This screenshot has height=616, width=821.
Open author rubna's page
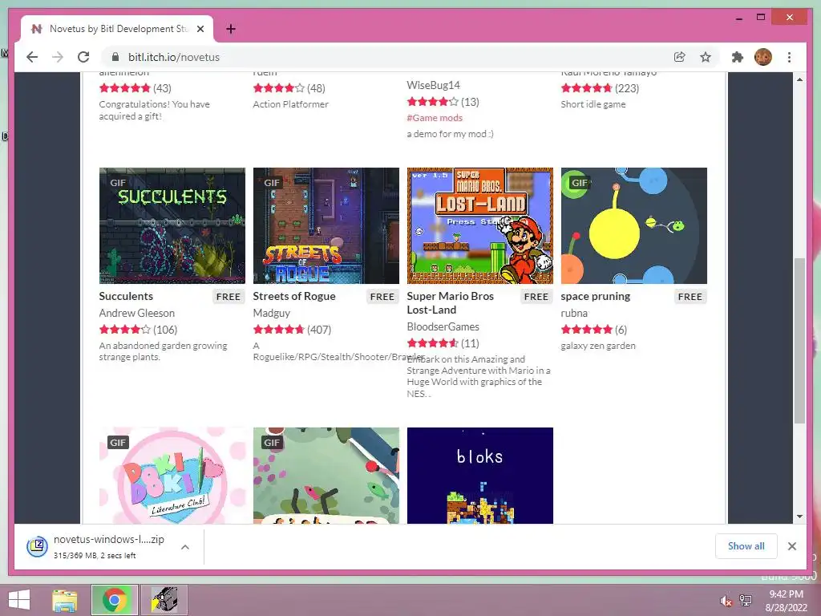coord(574,313)
